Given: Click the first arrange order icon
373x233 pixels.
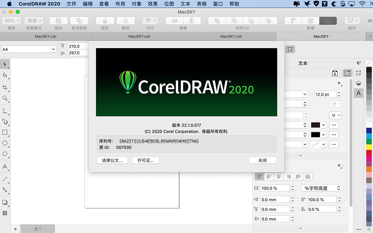Looking at the screenshot, I should click(217, 21).
